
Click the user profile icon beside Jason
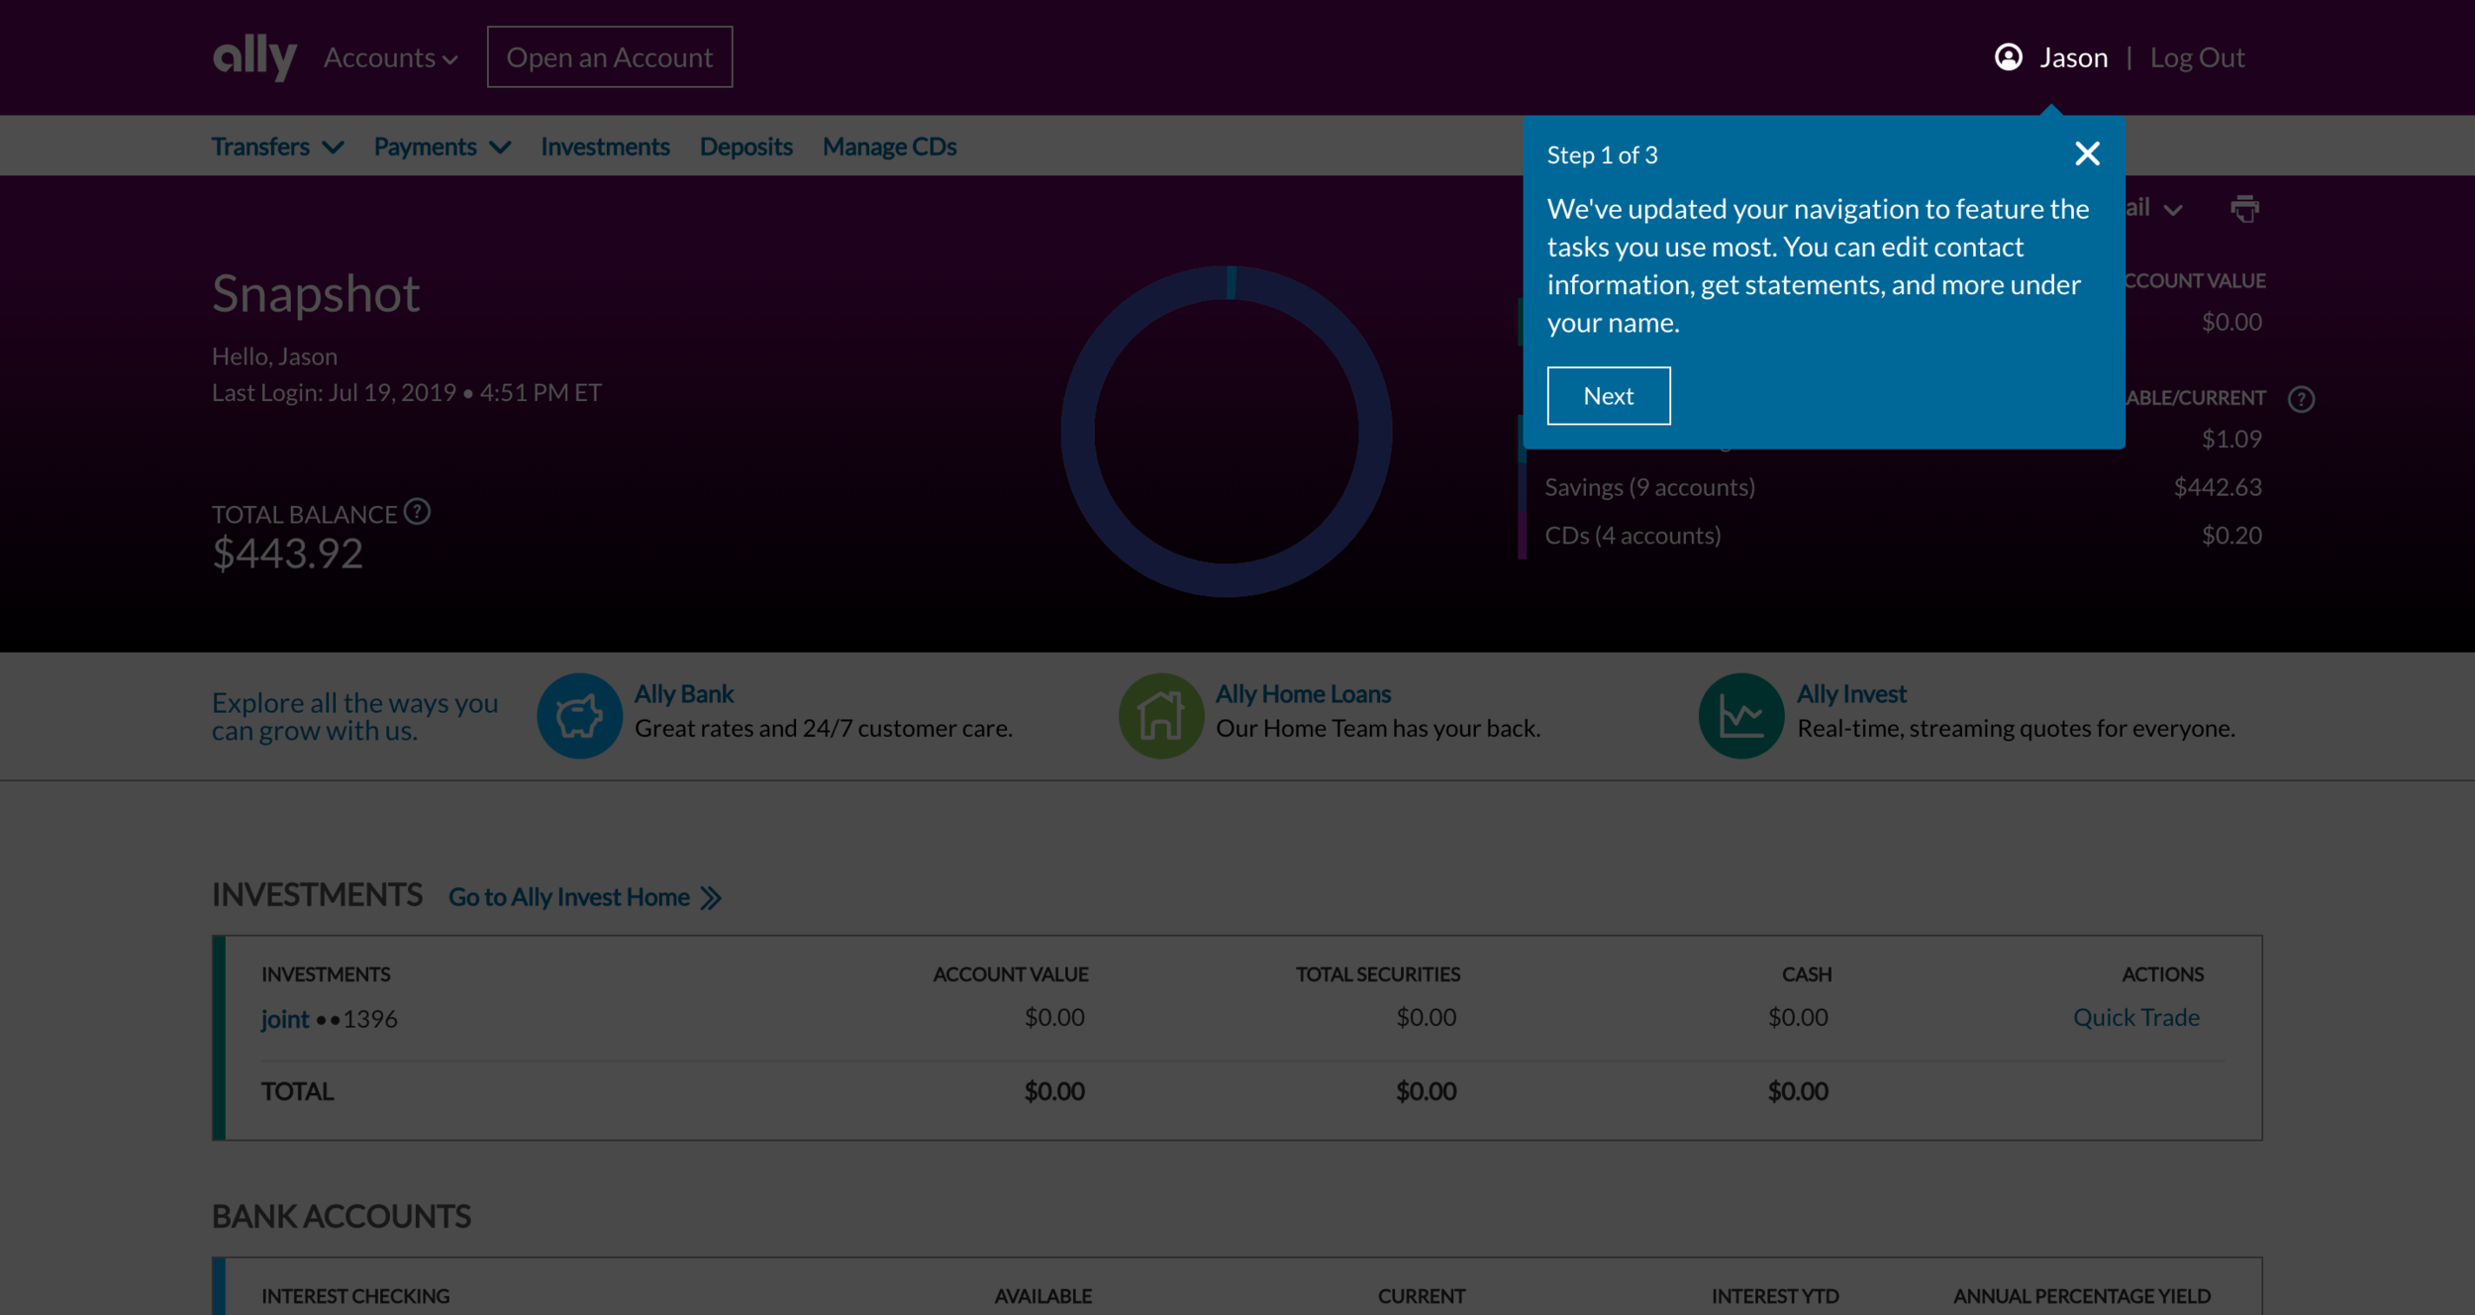[x=2008, y=57]
